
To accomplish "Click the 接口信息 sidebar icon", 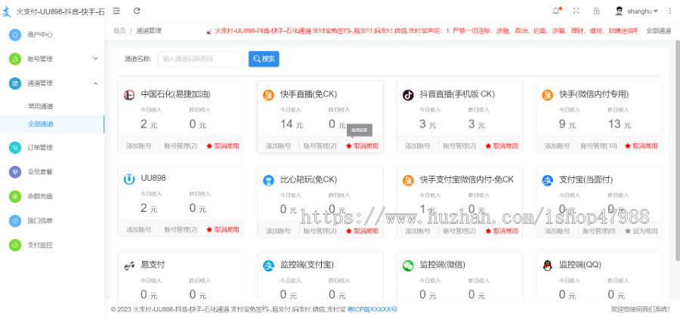I will coord(15,221).
